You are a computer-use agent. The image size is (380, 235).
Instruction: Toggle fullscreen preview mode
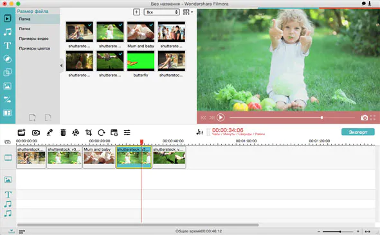click(373, 118)
